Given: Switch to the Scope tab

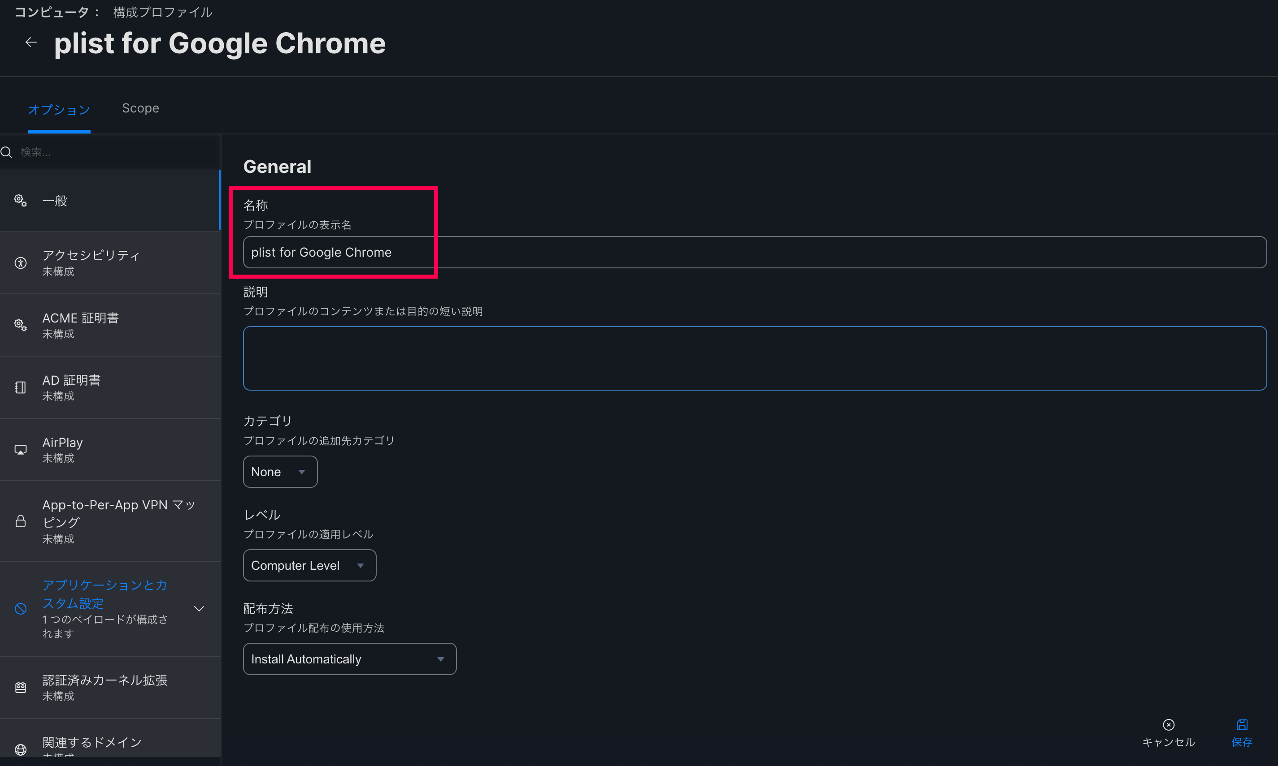Looking at the screenshot, I should pos(140,108).
